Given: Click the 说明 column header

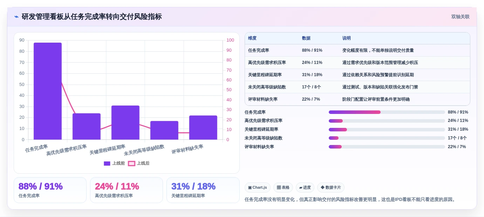Looking at the screenshot, I should (347, 38).
